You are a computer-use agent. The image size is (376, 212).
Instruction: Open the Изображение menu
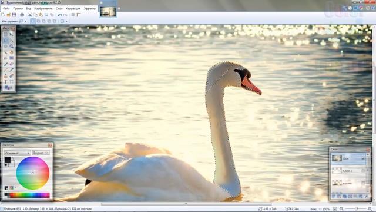click(x=43, y=8)
